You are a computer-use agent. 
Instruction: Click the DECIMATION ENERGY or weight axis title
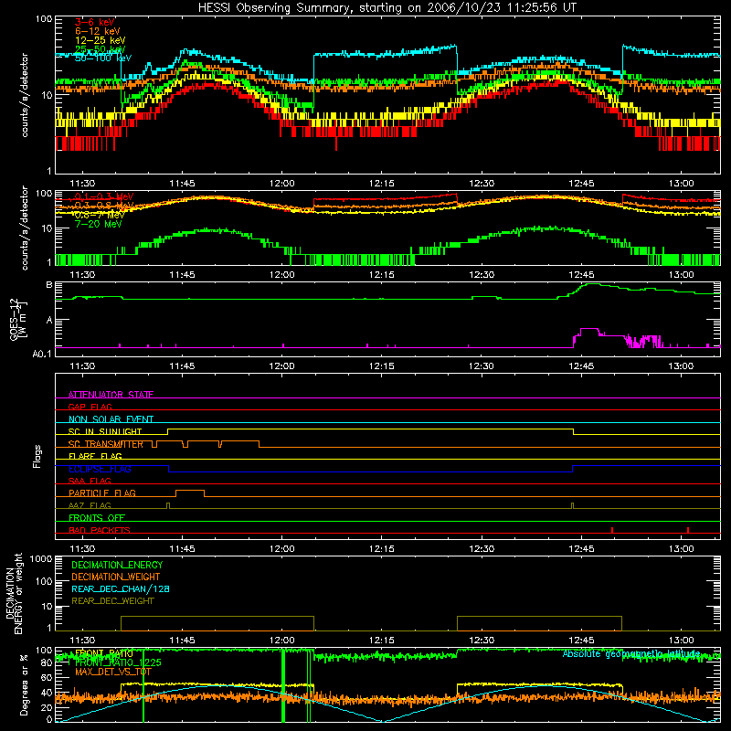tap(14, 593)
